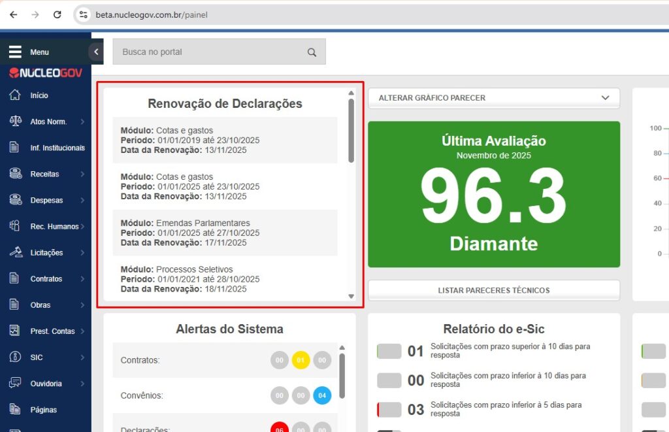669x432 pixels.
Task: Select Páginas in the sidebar
Action: pos(43,410)
